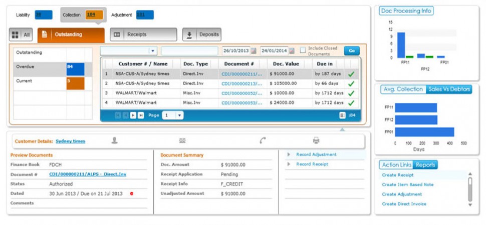Open the end date calendar picker
Screen dimensions: 486x225
tap(292, 51)
